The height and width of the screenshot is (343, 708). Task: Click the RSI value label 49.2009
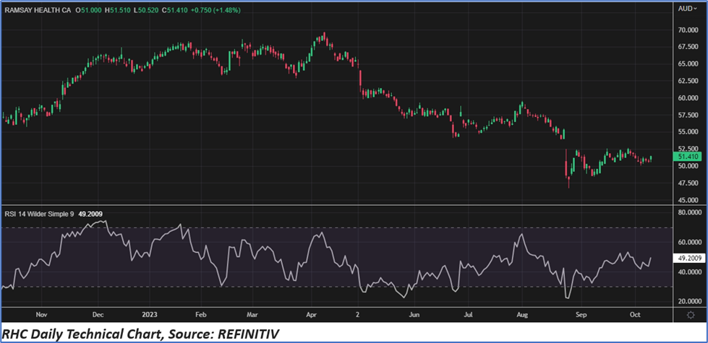(x=688, y=259)
